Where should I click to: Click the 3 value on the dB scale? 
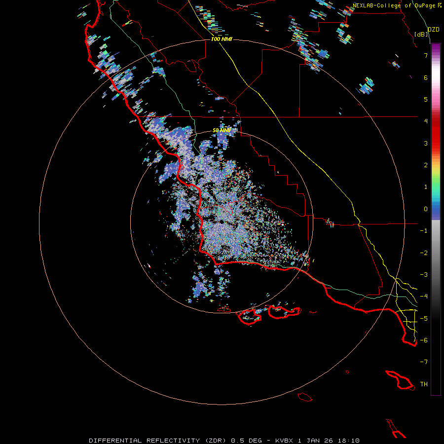pyautogui.click(x=426, y=143)
